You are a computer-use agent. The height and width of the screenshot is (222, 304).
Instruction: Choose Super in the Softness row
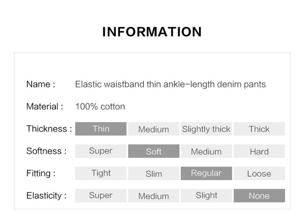point(101,151)
